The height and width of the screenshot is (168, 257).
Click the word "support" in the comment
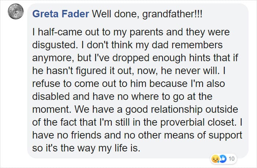tap(225, 136)
